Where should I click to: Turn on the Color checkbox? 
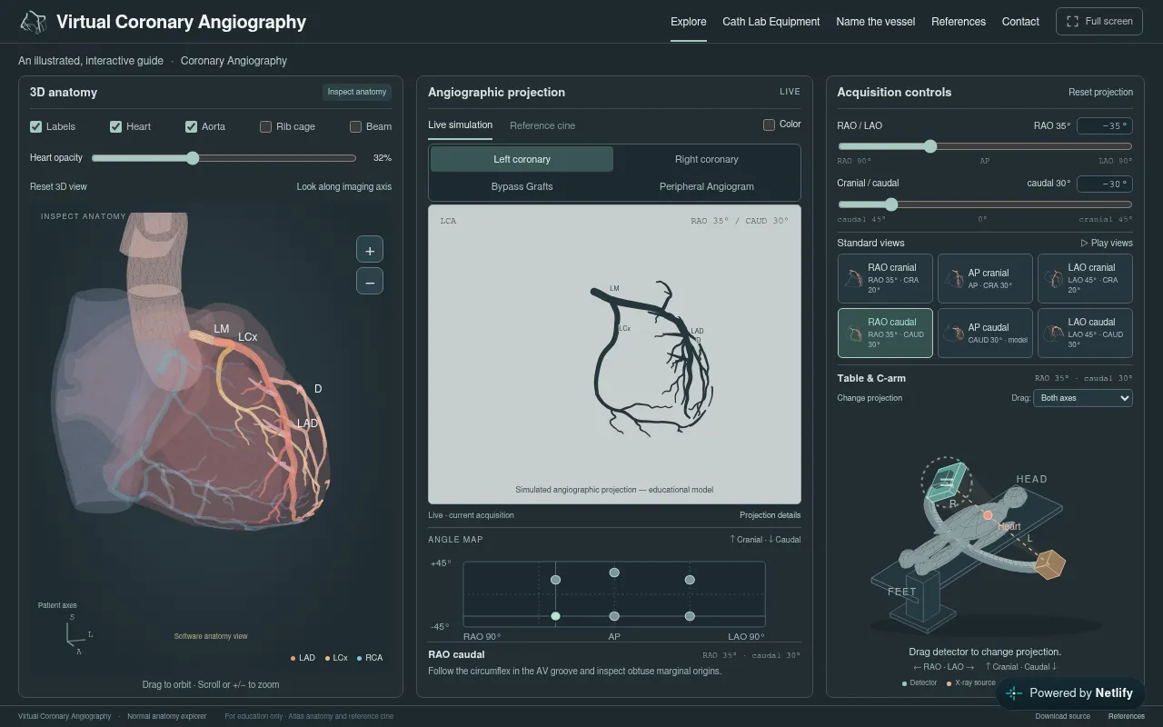click(x=770, y=124)
